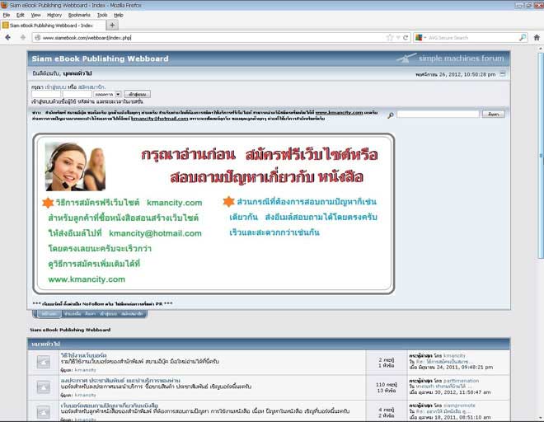Select the second forum navigation tab
The image size is (544, 422).
pyautogui.click(x=73, y=314)
